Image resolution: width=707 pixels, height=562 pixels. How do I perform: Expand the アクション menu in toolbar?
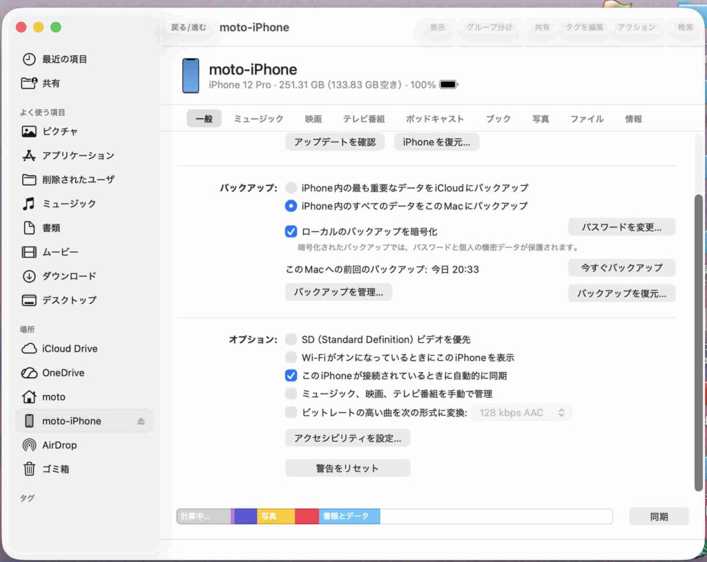636,28
